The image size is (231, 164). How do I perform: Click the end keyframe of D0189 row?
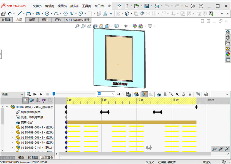tap(196, 107)
